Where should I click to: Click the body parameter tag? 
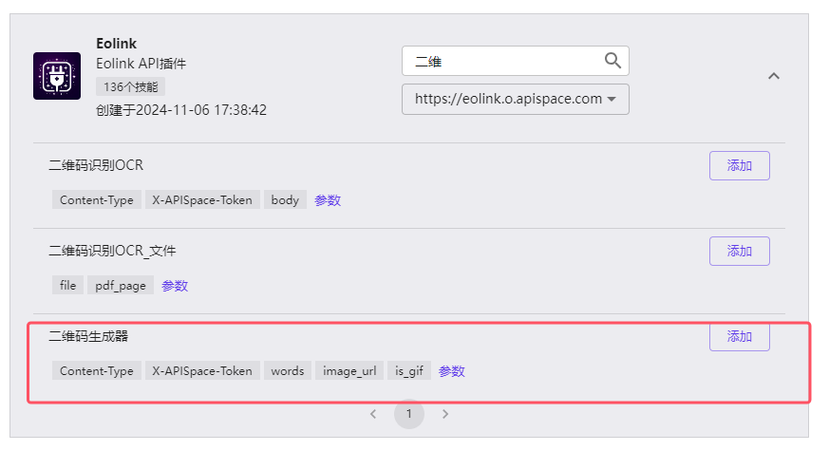pyautogui.click(x=285, y=199)
